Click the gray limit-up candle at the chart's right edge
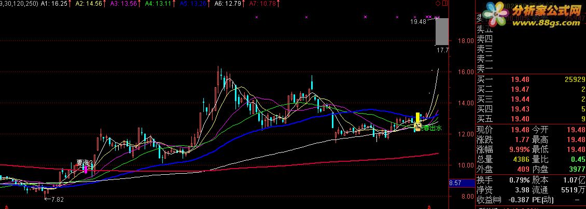This screenshot has width=586, height=209. click(442, 31)
